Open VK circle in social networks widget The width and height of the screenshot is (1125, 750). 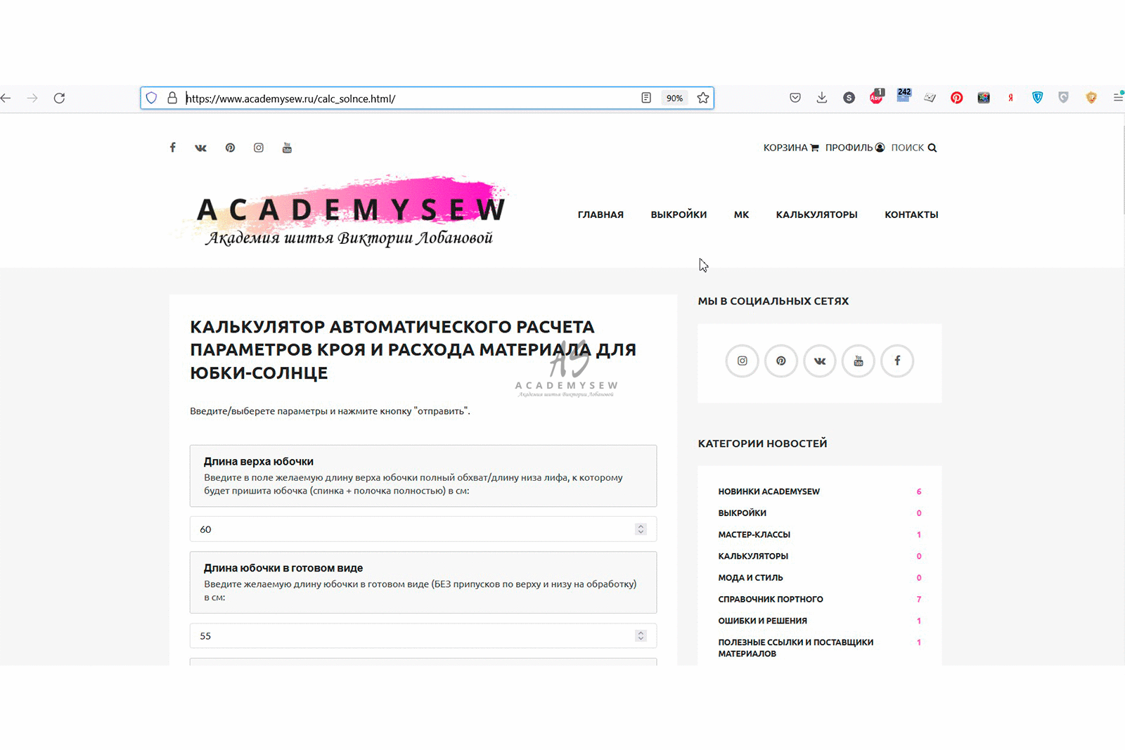click(x=820, y=361)
